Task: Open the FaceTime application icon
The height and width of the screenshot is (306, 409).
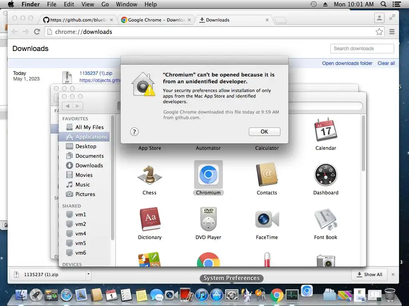Action: click(267, 219)
